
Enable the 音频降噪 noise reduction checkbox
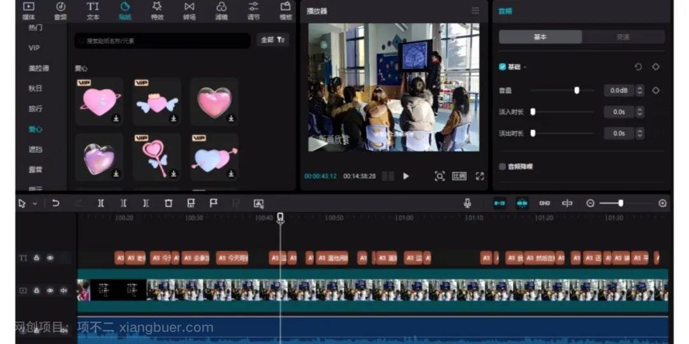pyautogui.click(x=503, y=166)
